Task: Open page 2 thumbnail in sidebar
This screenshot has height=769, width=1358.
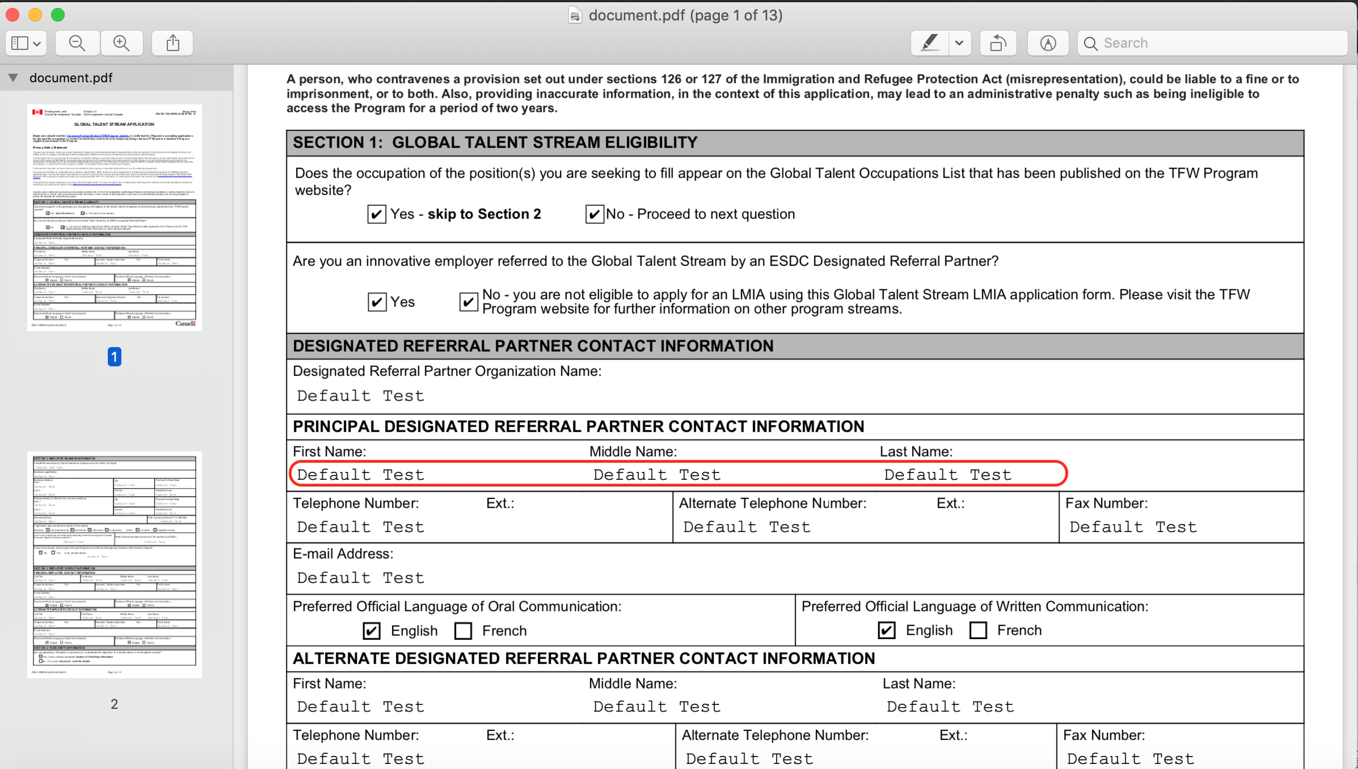Action: coord(114,564)
